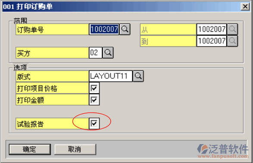
Task: Open lookup for 订购单号 field
Action: [x=125, y=29]
